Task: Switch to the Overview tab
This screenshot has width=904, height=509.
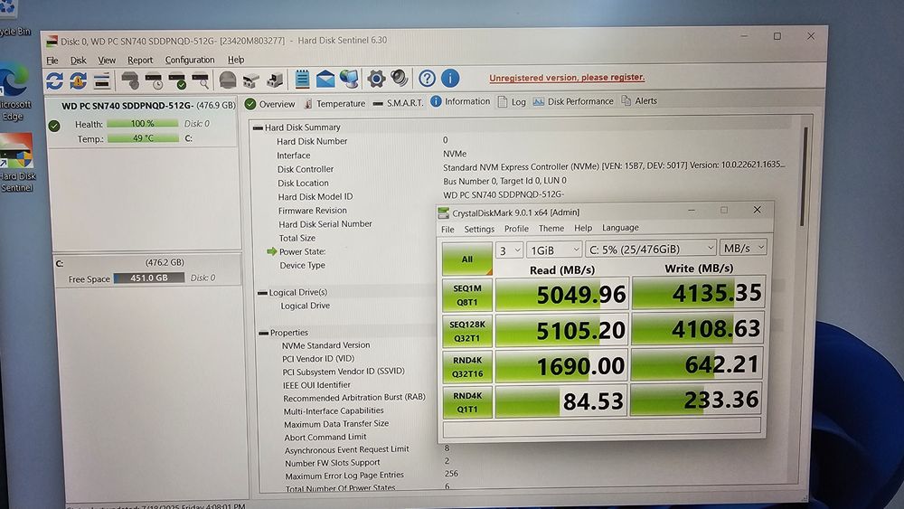Action: click(269, 104)
